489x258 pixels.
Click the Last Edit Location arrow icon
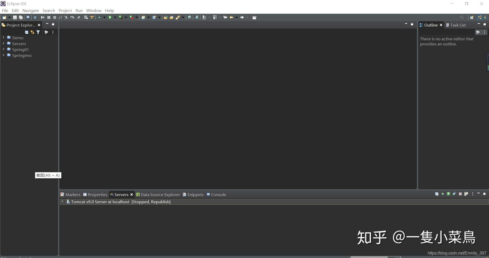225,18
